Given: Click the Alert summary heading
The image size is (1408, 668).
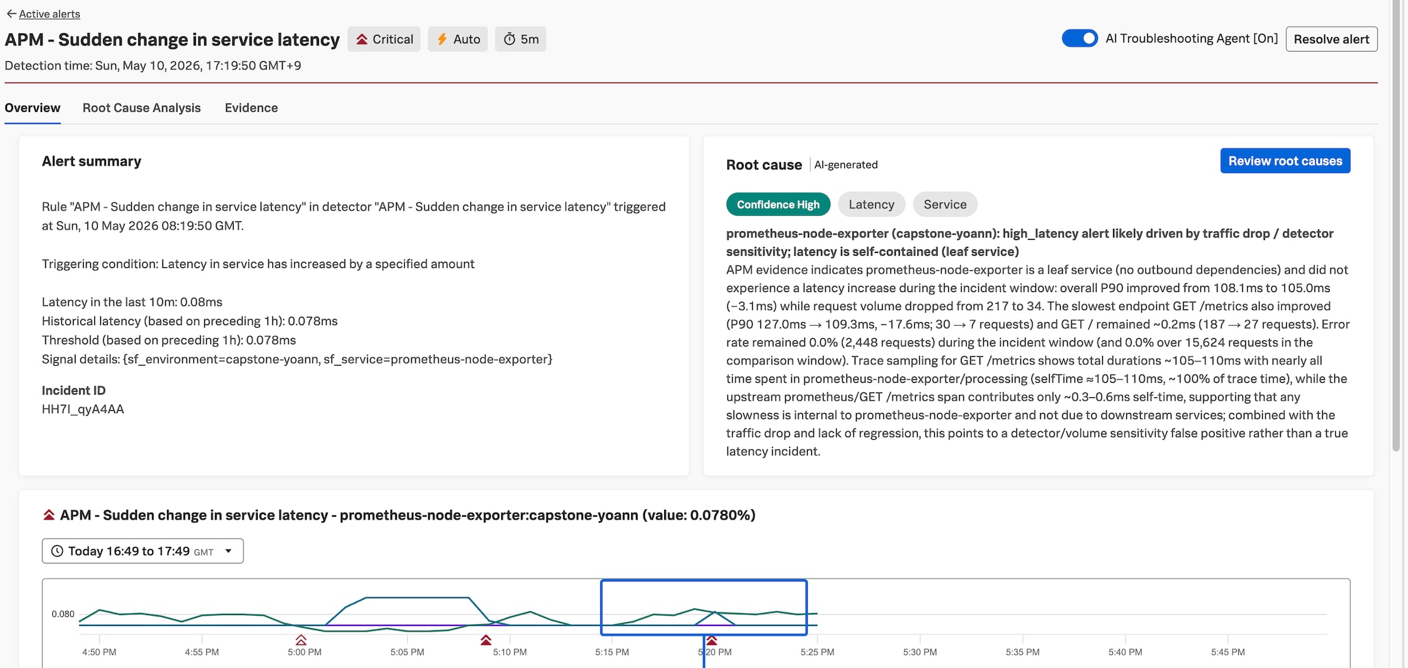Looking at the screenshot, I should 91,162.
